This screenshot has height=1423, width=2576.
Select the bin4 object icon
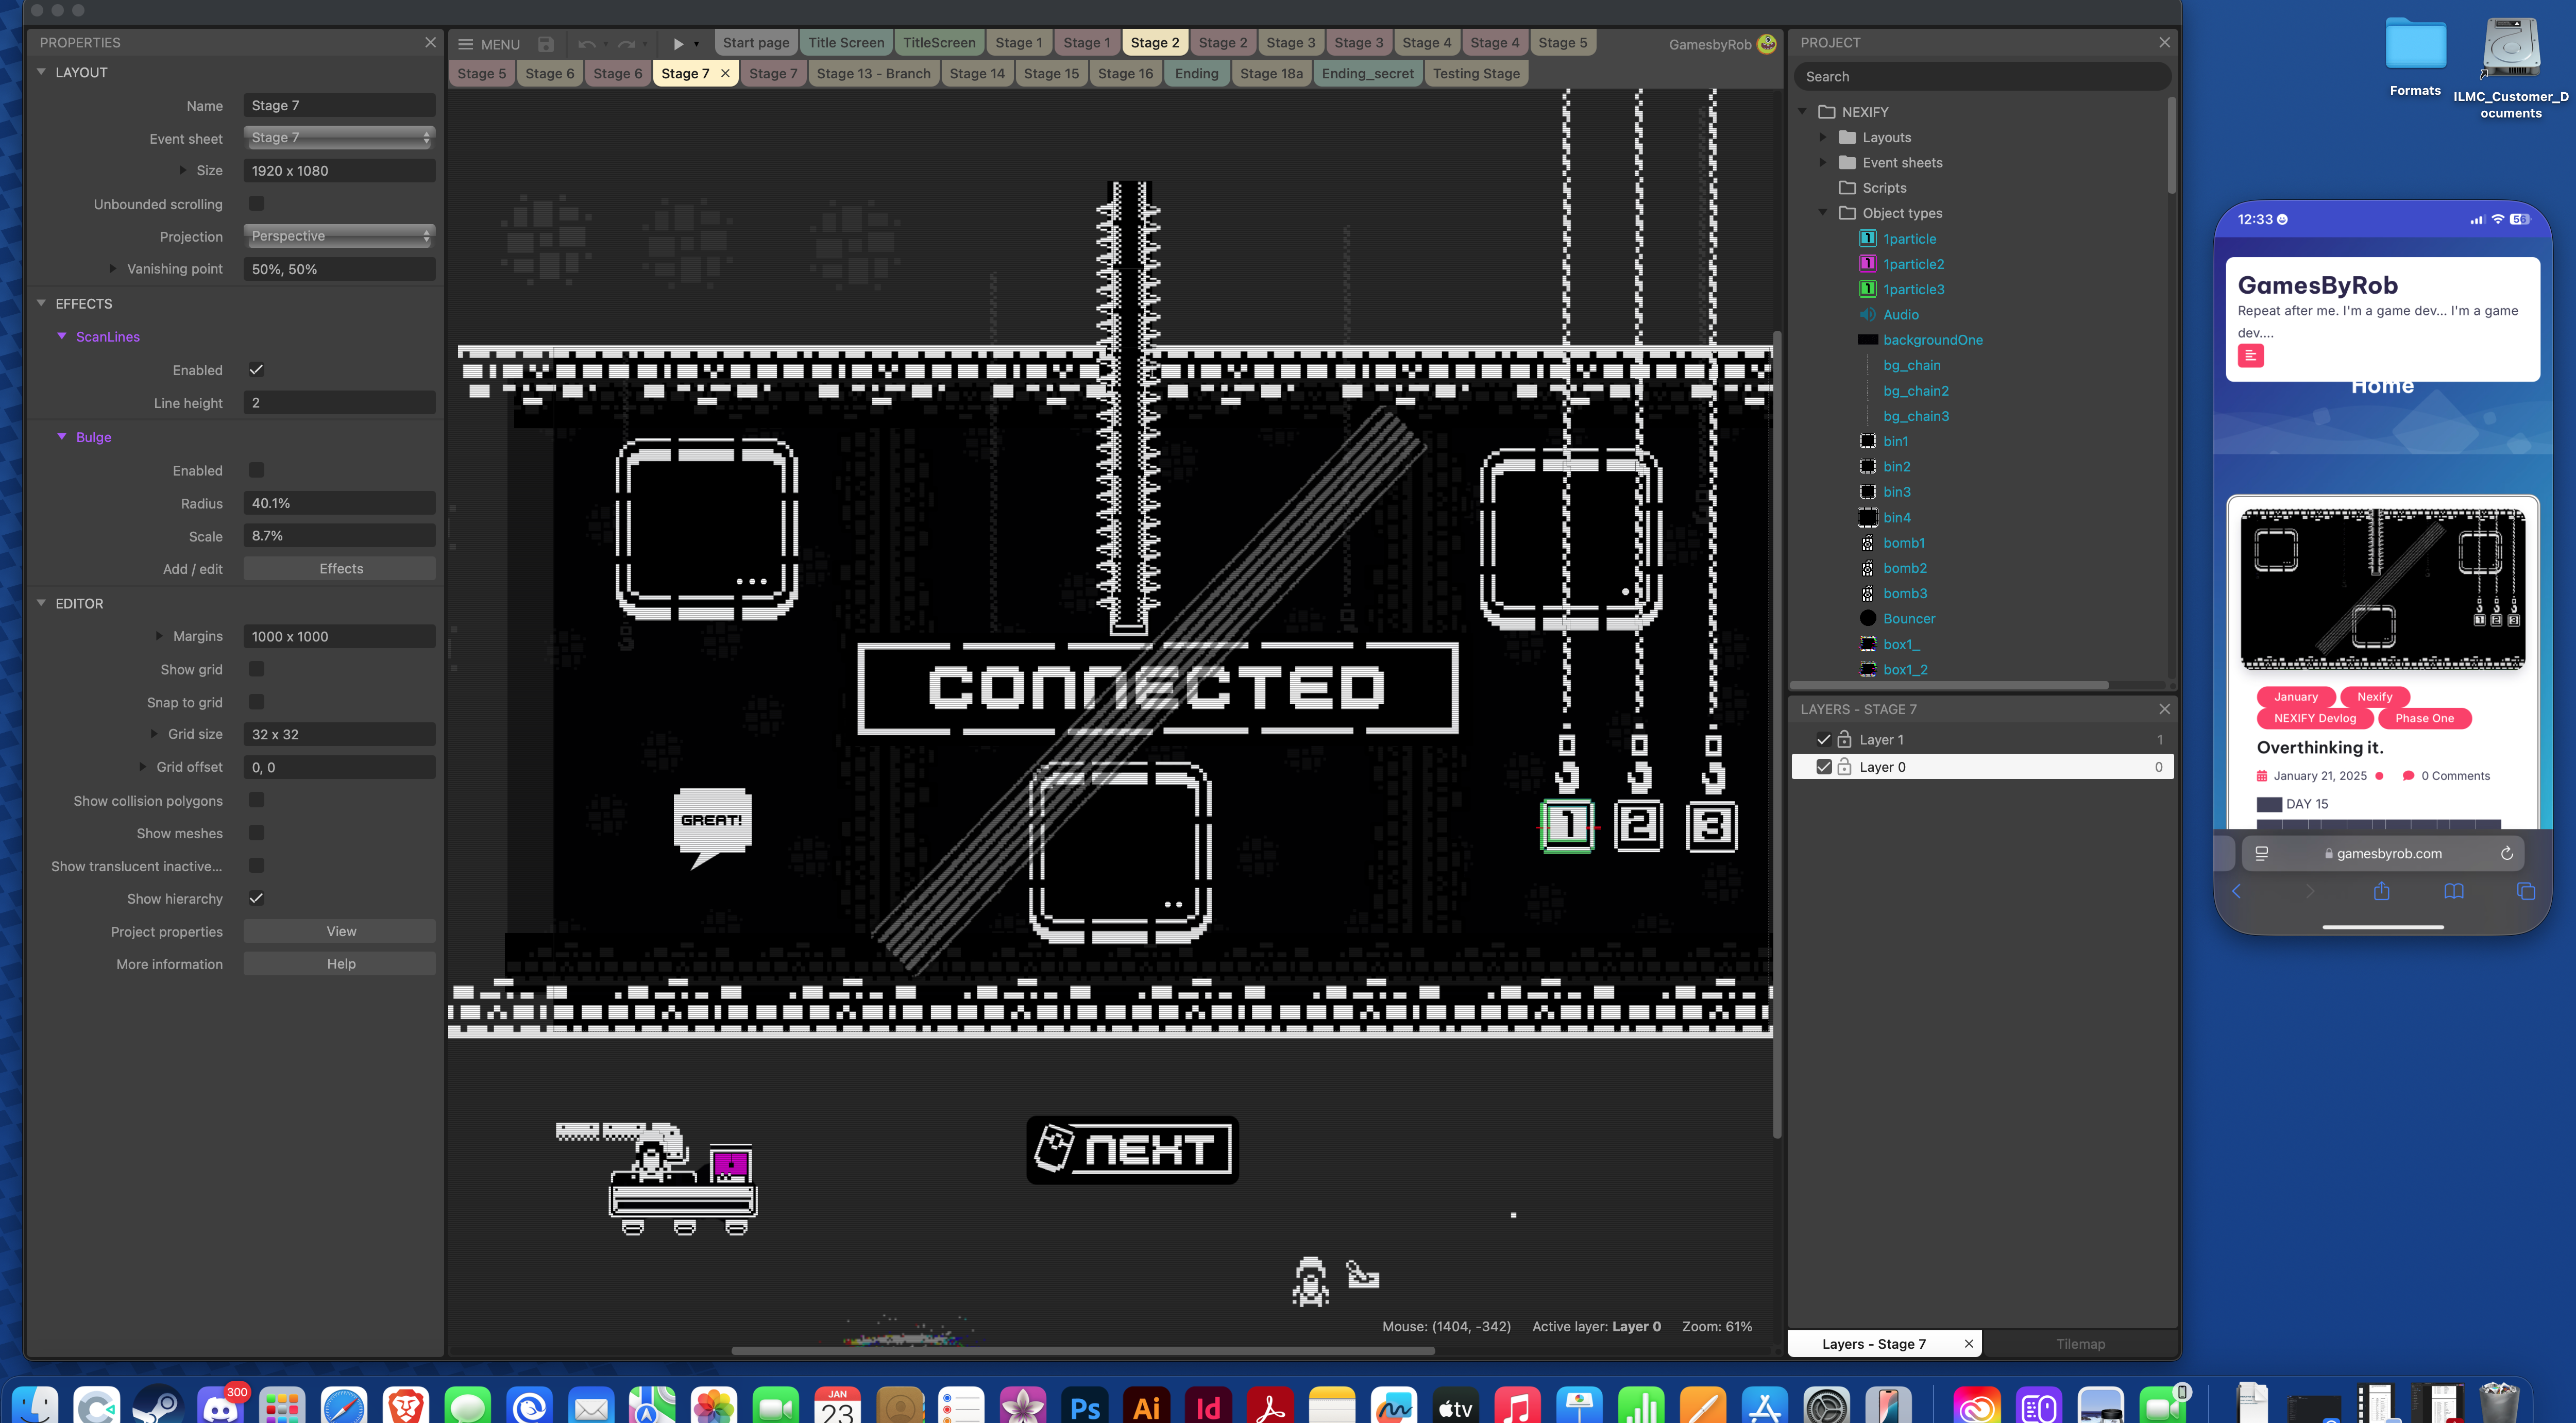[x=1867, y=518]
